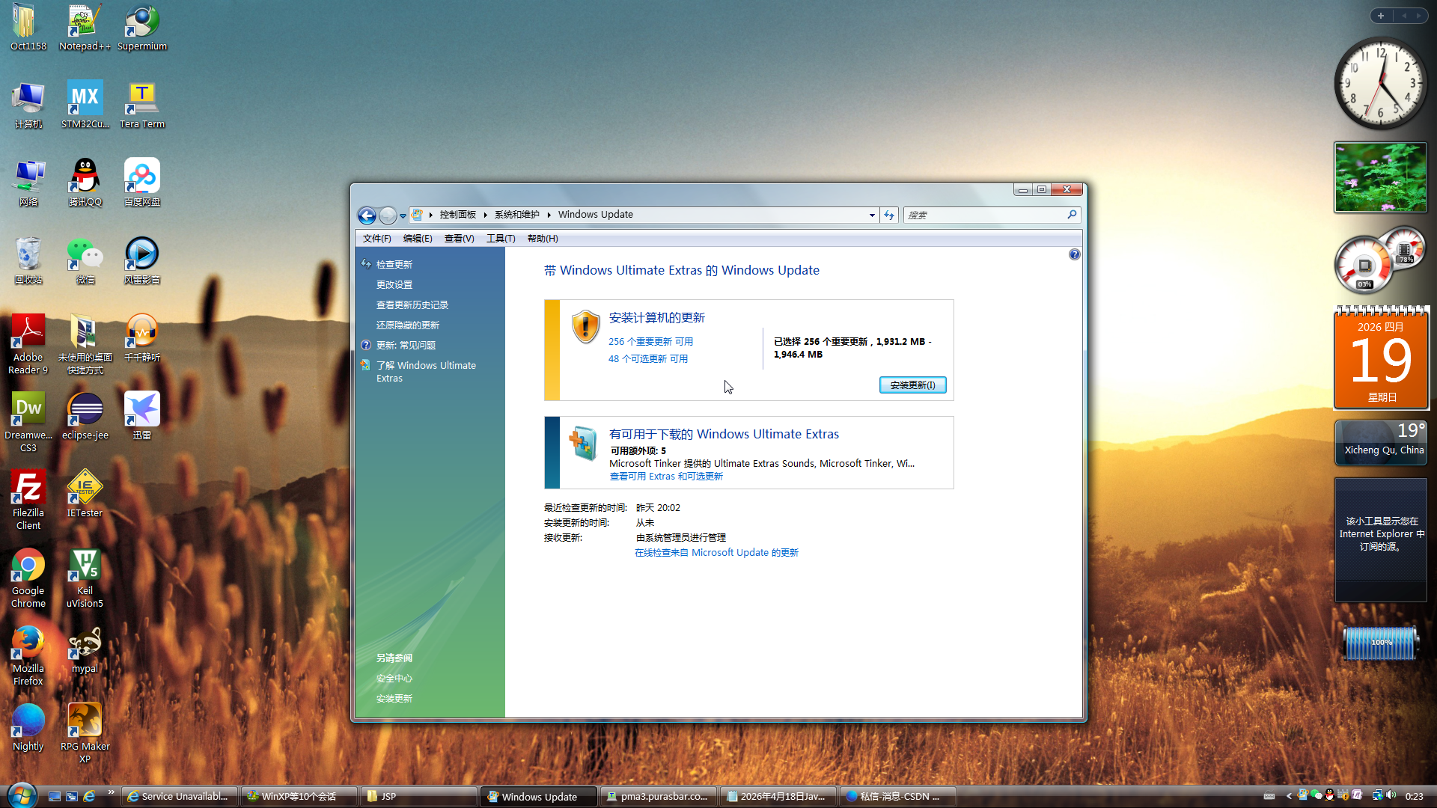Click the Back navigation arrow in Explorer

coord(367,215)
